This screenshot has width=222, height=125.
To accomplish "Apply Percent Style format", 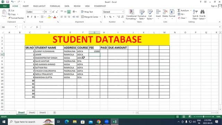I will 110,17.
